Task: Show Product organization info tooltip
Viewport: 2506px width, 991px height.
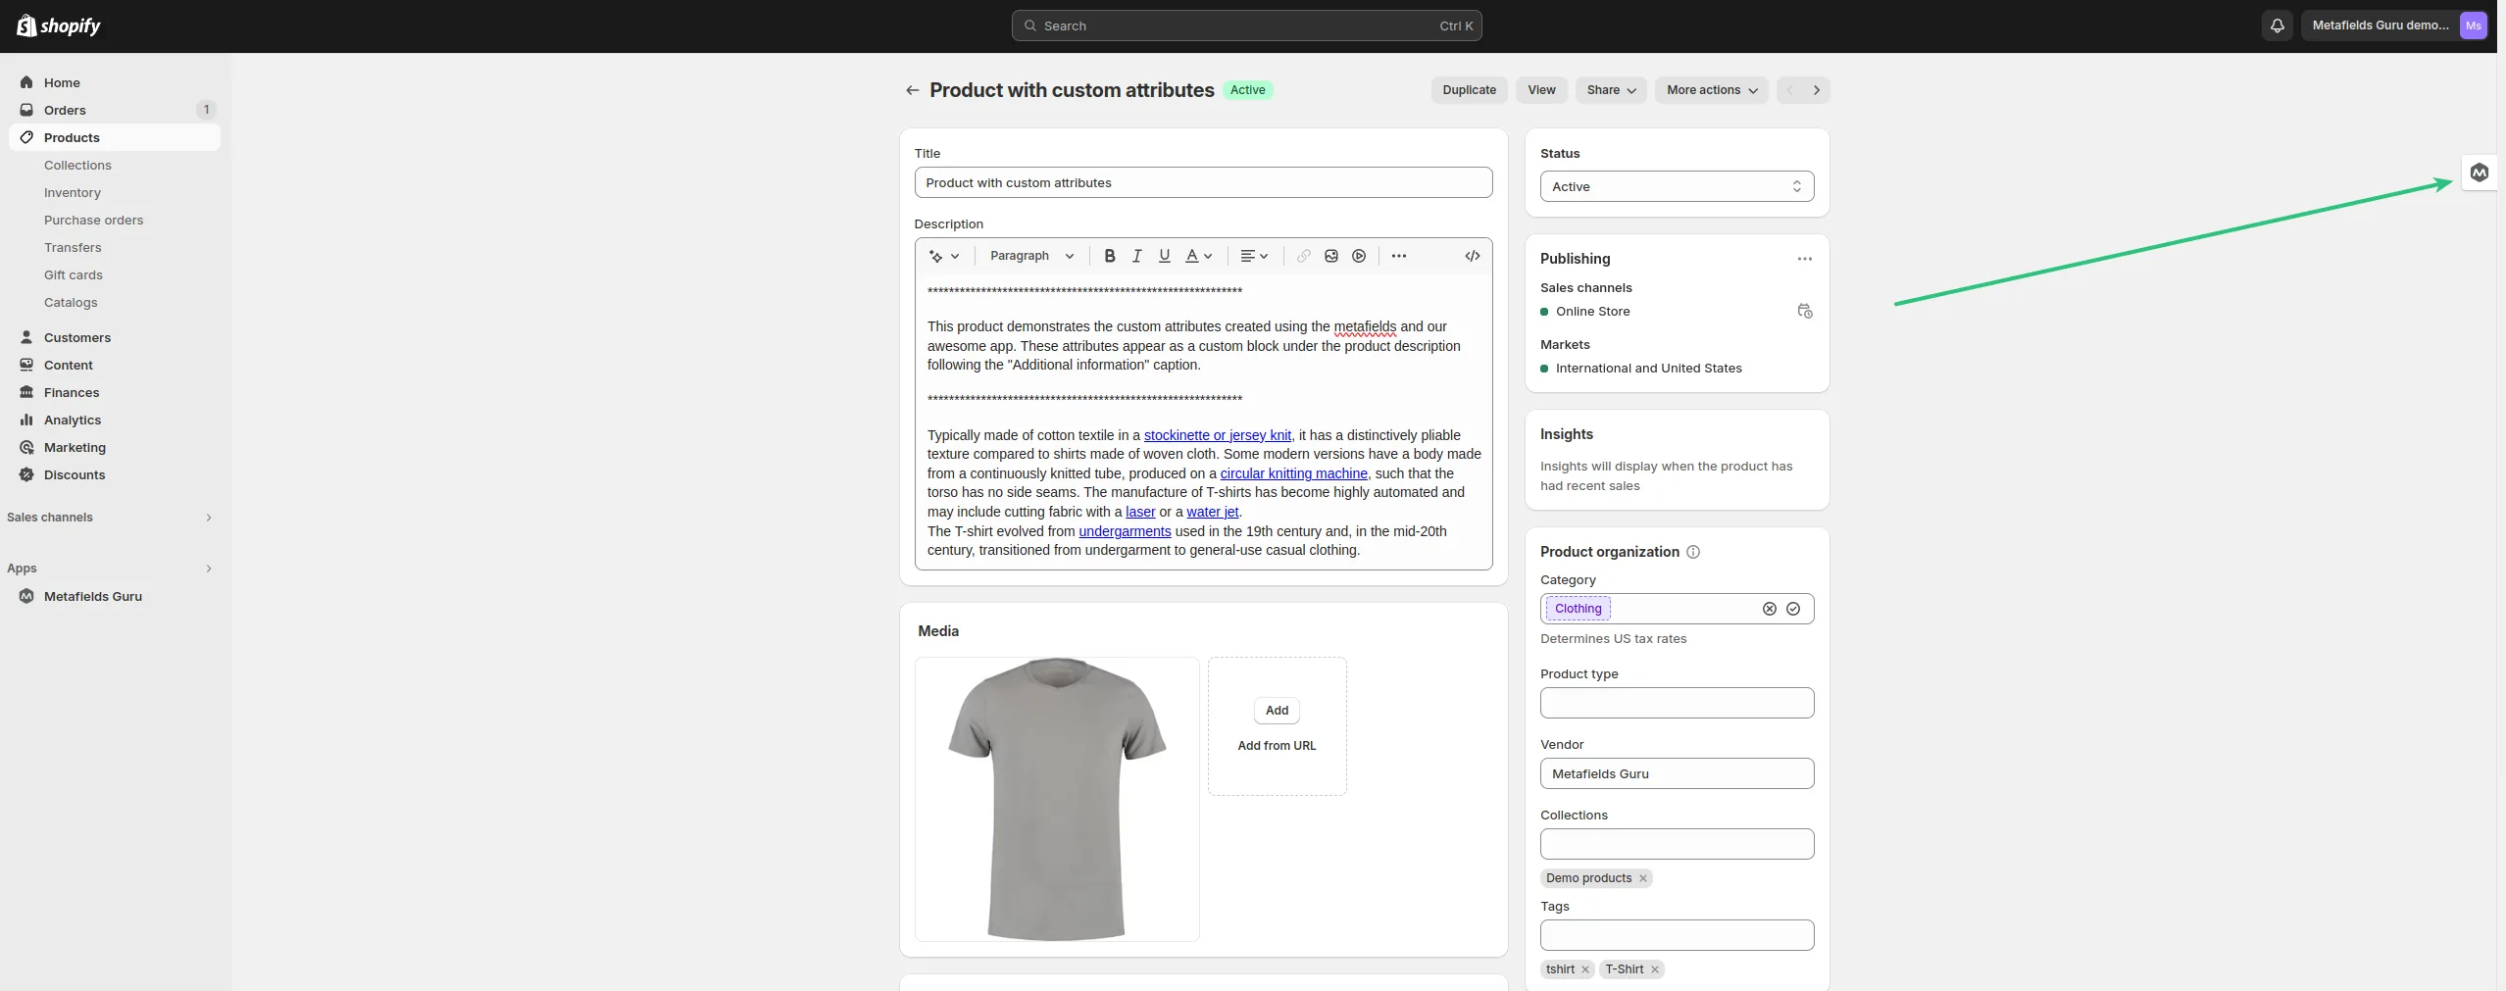Action: [x=1692, y=552]
